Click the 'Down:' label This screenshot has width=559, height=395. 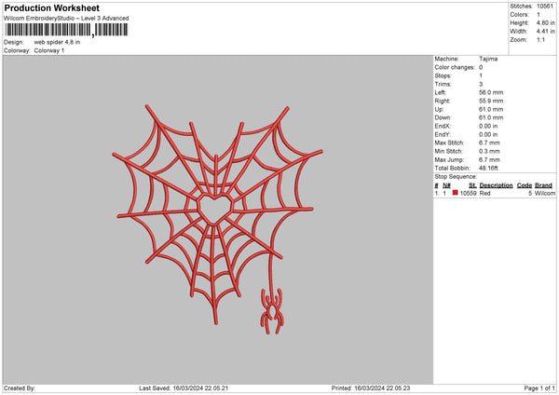(x=443, y=117)
